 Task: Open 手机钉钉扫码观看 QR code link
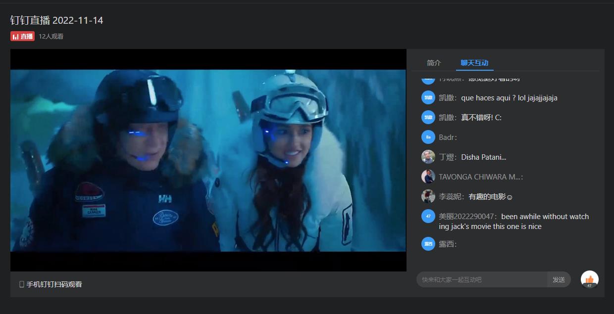51,284
